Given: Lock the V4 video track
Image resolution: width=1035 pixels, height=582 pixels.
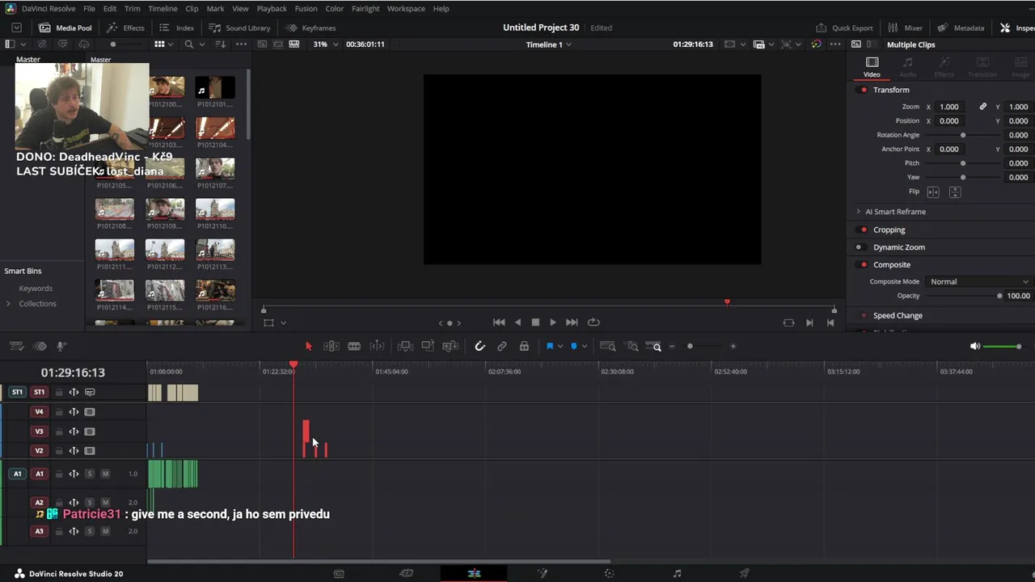Looking at the screenshot, I should 58,412.
